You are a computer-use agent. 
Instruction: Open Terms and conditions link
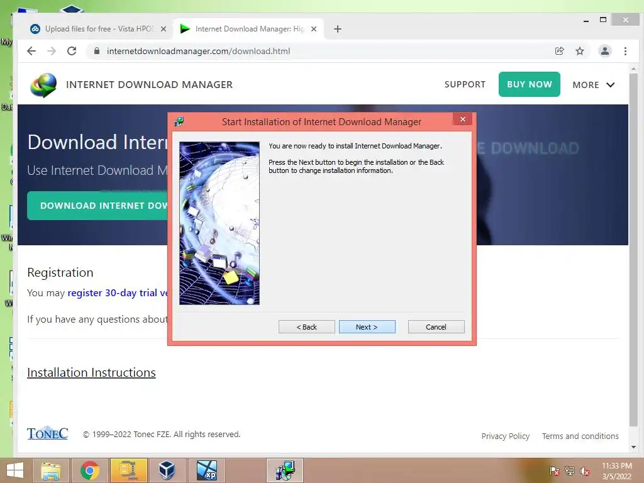pyautogui.click(x=580, y=436)
